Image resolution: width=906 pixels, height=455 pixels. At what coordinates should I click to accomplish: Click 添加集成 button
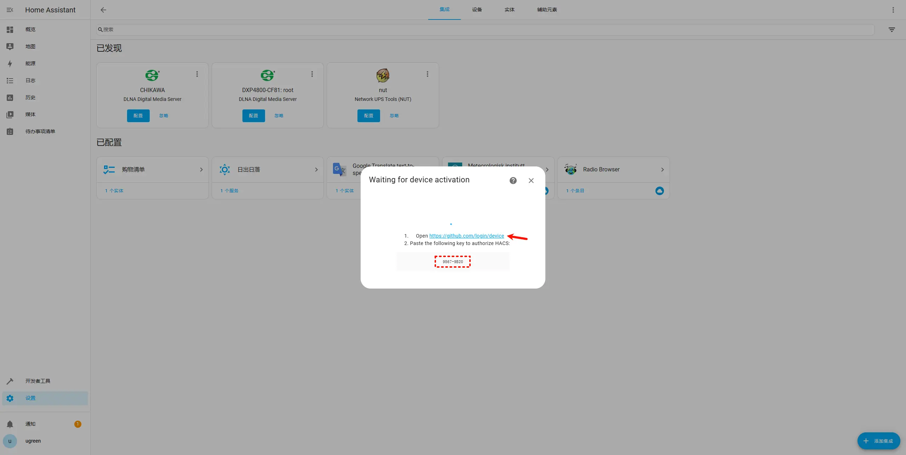pos(878,441)
